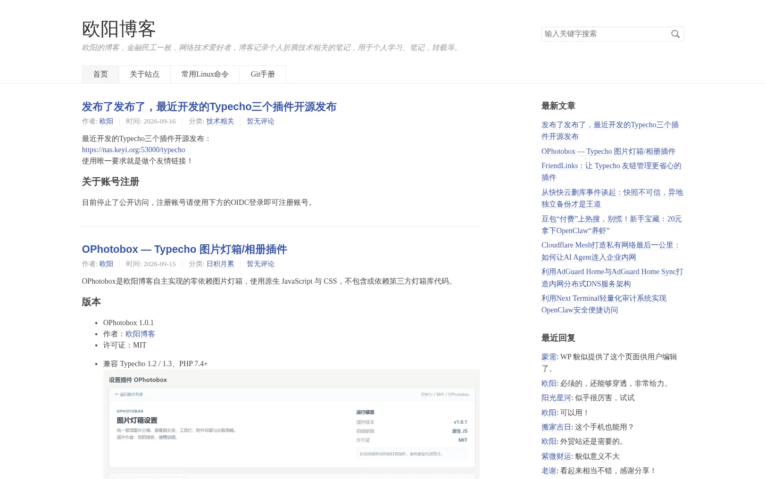The image size is (766, 479).
Task: Open 欧阳's reply 外贸站还是需要的
Action: coord(549,442)
